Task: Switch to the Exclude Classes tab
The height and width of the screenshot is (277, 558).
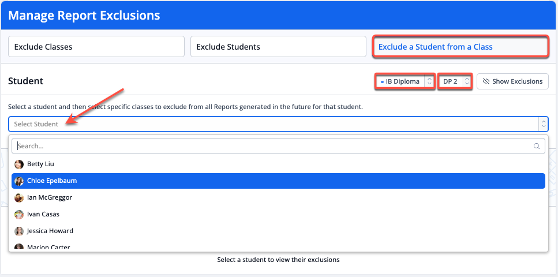Action: point(96,47)
